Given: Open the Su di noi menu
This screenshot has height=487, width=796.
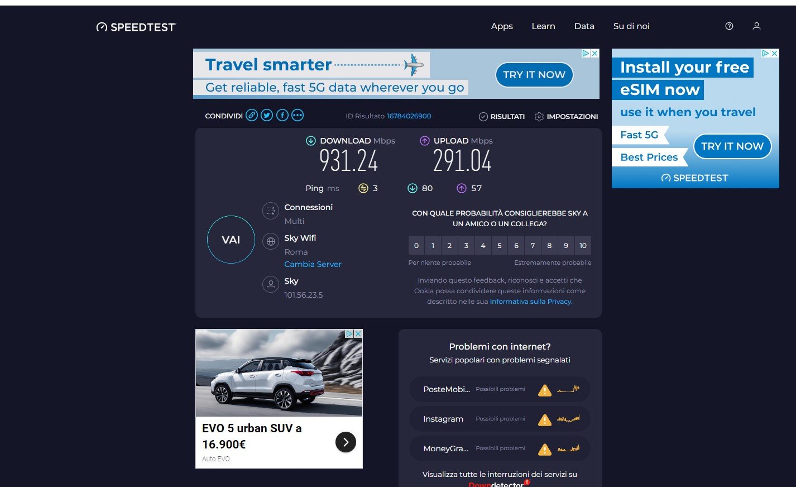Looking at the screenshot, I should (x=631, y=26).
